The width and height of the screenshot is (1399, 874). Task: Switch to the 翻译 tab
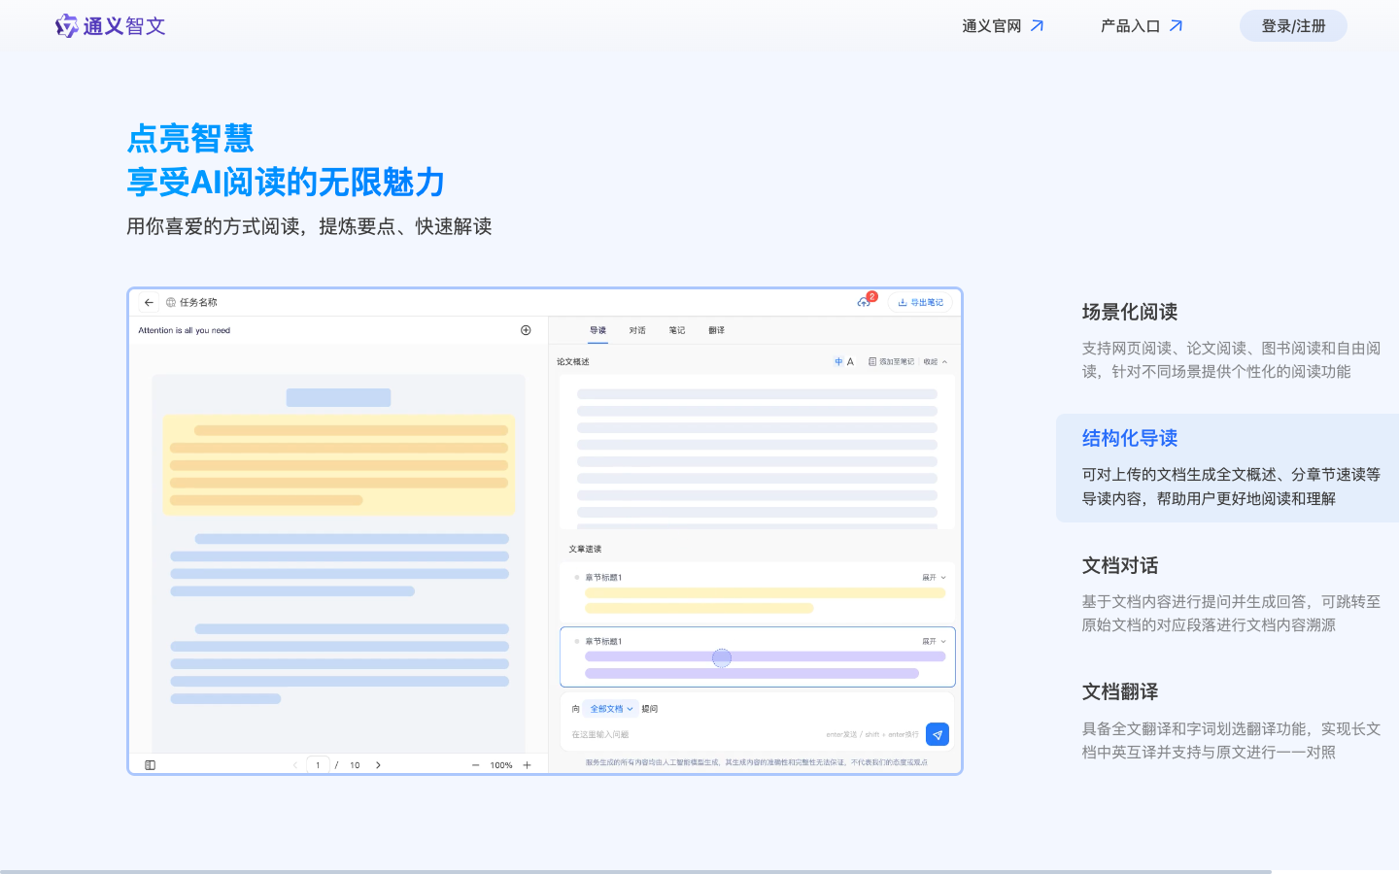point(717,330)
